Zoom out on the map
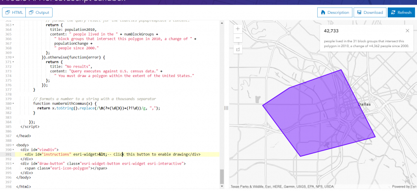This screenshot has height=191, width=417. click(238, 38)
